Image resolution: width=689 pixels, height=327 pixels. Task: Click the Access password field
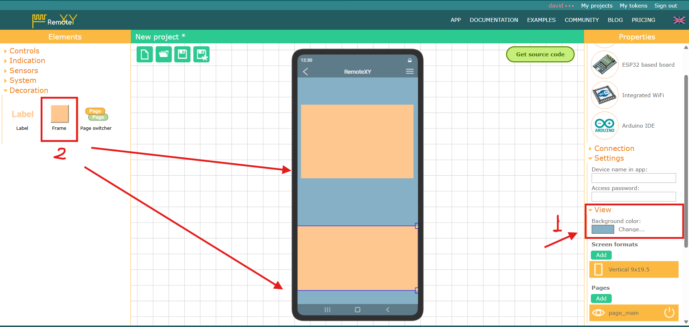pyautogui.click(x=634, y=197)
